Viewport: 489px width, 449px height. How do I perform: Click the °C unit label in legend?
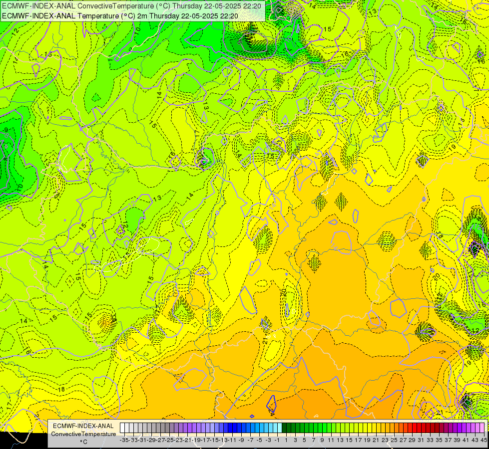tap(83, 442)
